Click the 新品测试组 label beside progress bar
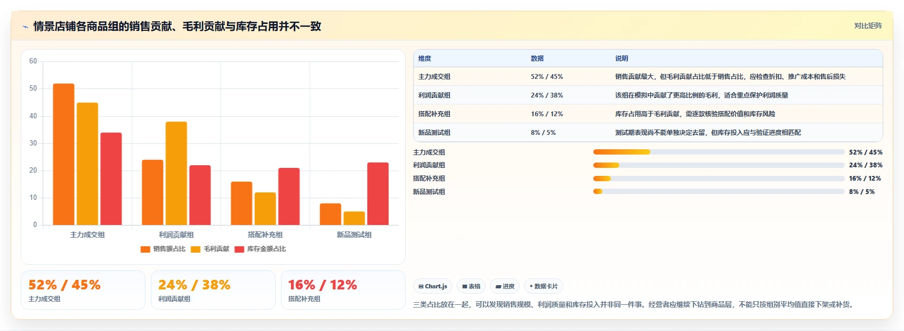 pos(429,192)
